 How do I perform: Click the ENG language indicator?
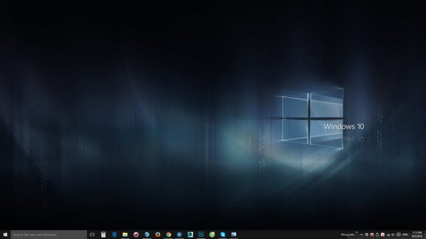[x=405, y=235]
